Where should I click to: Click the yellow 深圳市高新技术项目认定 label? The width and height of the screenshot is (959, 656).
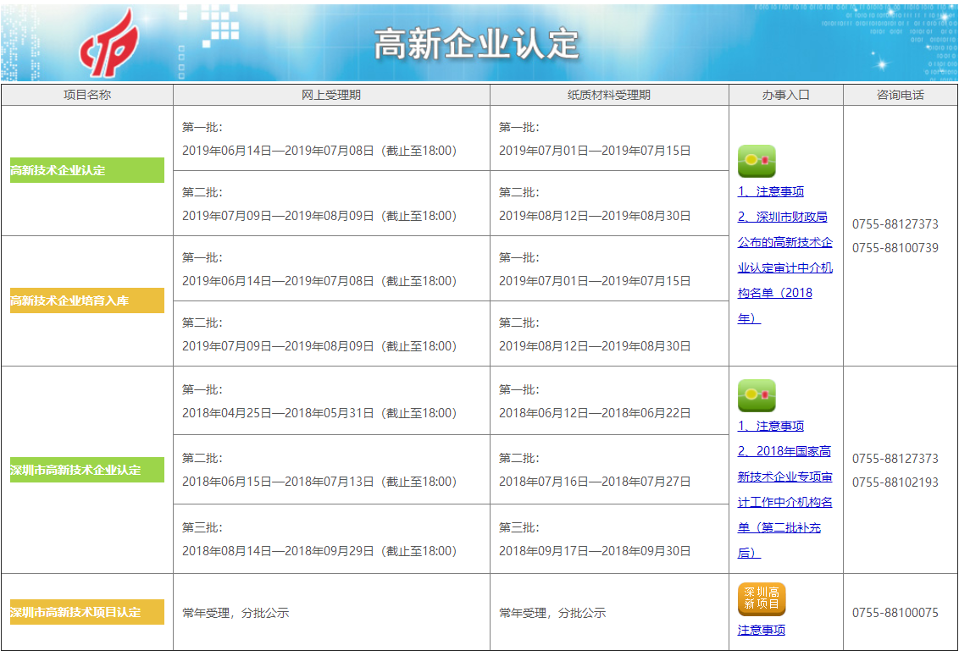click(87, 612)
